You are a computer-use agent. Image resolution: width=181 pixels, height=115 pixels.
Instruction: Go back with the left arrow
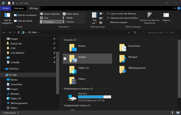click(4, 32)
